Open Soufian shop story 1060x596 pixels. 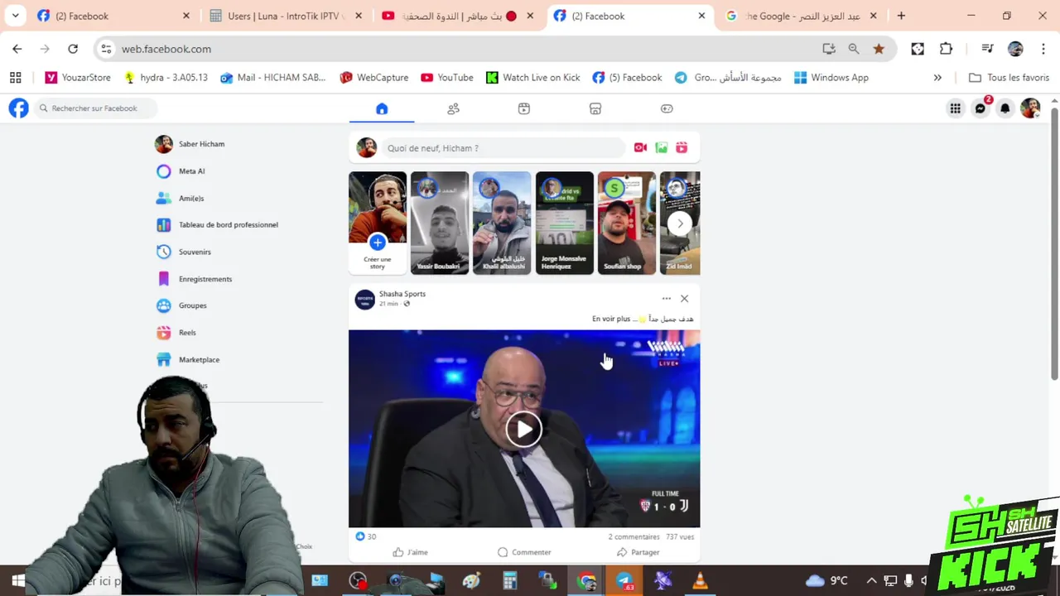coord(627,223)
